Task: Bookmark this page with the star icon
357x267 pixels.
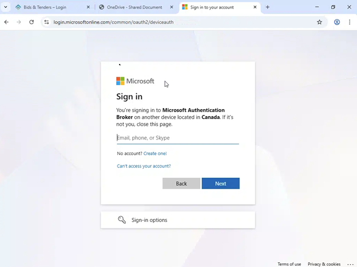Action: 319,22
